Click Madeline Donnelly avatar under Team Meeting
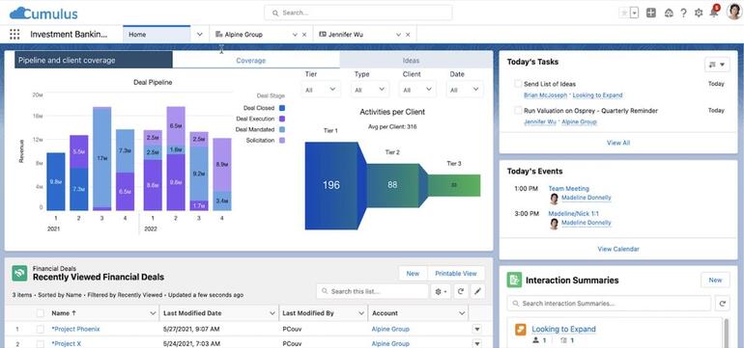744x348 pixels. (x=554, y=199)
